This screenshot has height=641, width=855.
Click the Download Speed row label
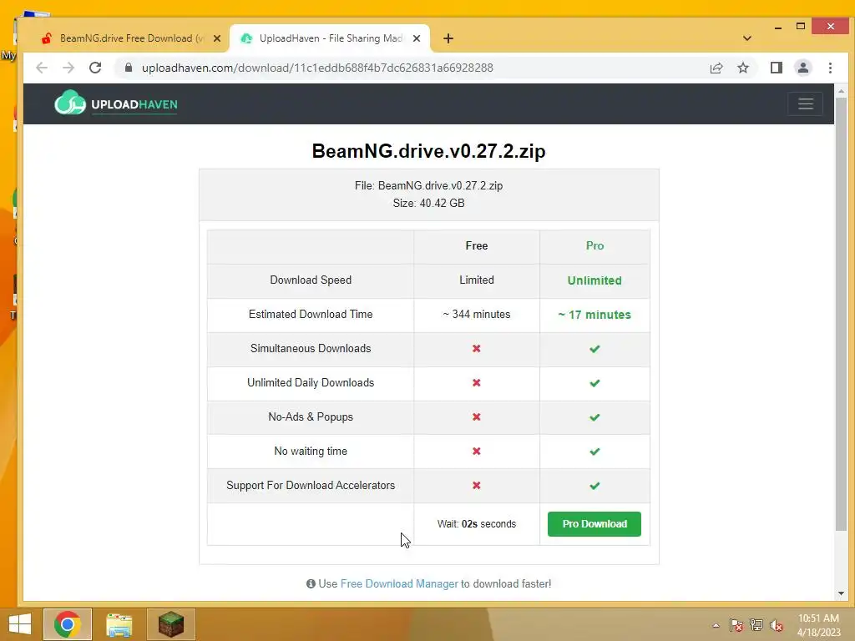(311, 280)
